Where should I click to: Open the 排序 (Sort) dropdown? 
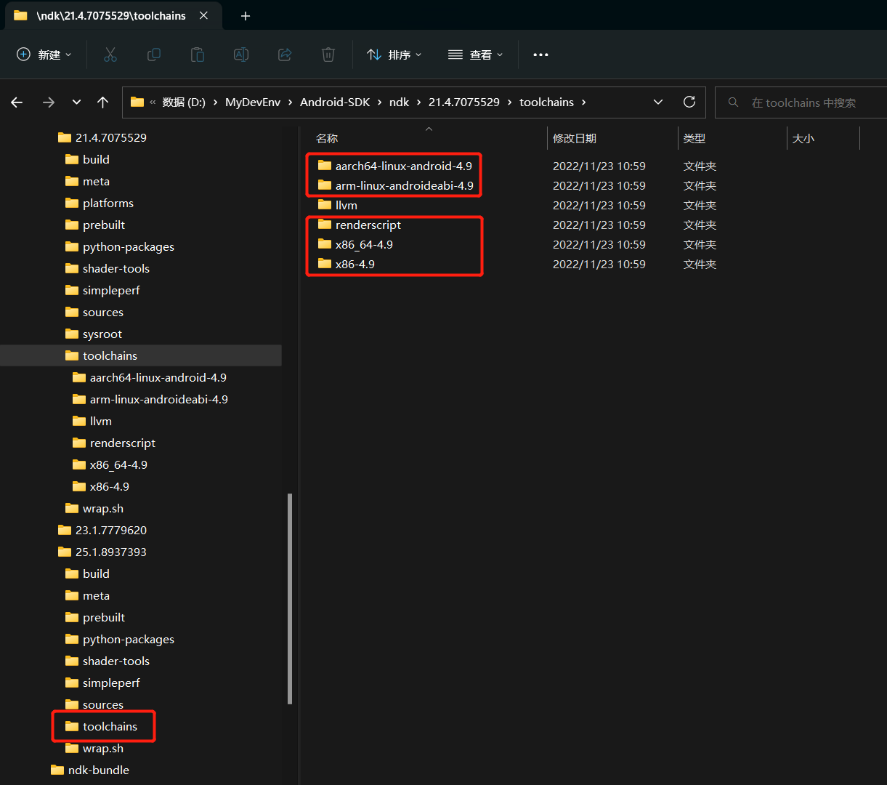[x=394, y=55]
